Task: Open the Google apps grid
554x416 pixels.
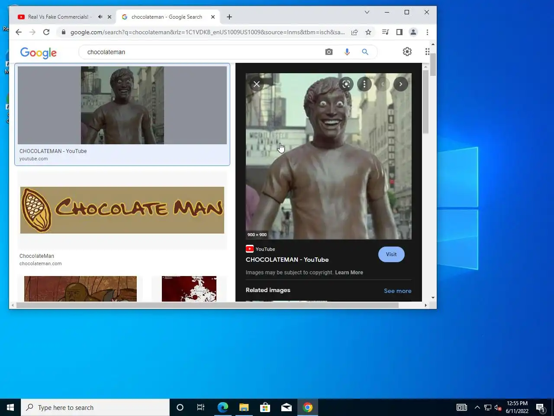Action: point(427,52)
